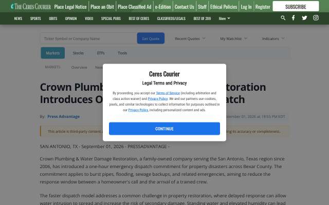Open the Sports menu item
Screen dimensions: 329x205
click(35, 18)
